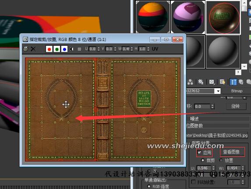Click the Material ID channel icon
This screenshot has width=251, height=189.
pyautogui.click(x=212, y=82)
